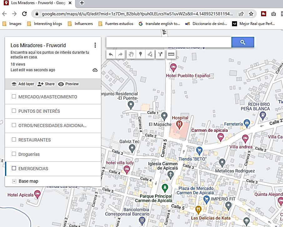Screen dimensions: 283x227
Task: Click the Hotel Apicala bed marker
Action: [37, 195]
